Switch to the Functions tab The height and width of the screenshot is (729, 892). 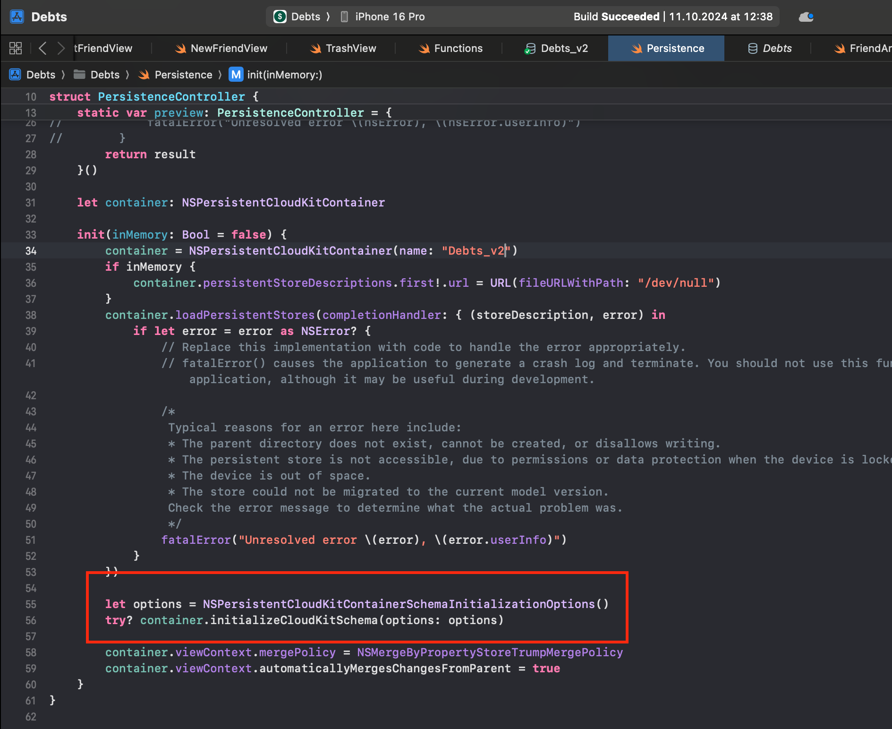tap(458, 48)
